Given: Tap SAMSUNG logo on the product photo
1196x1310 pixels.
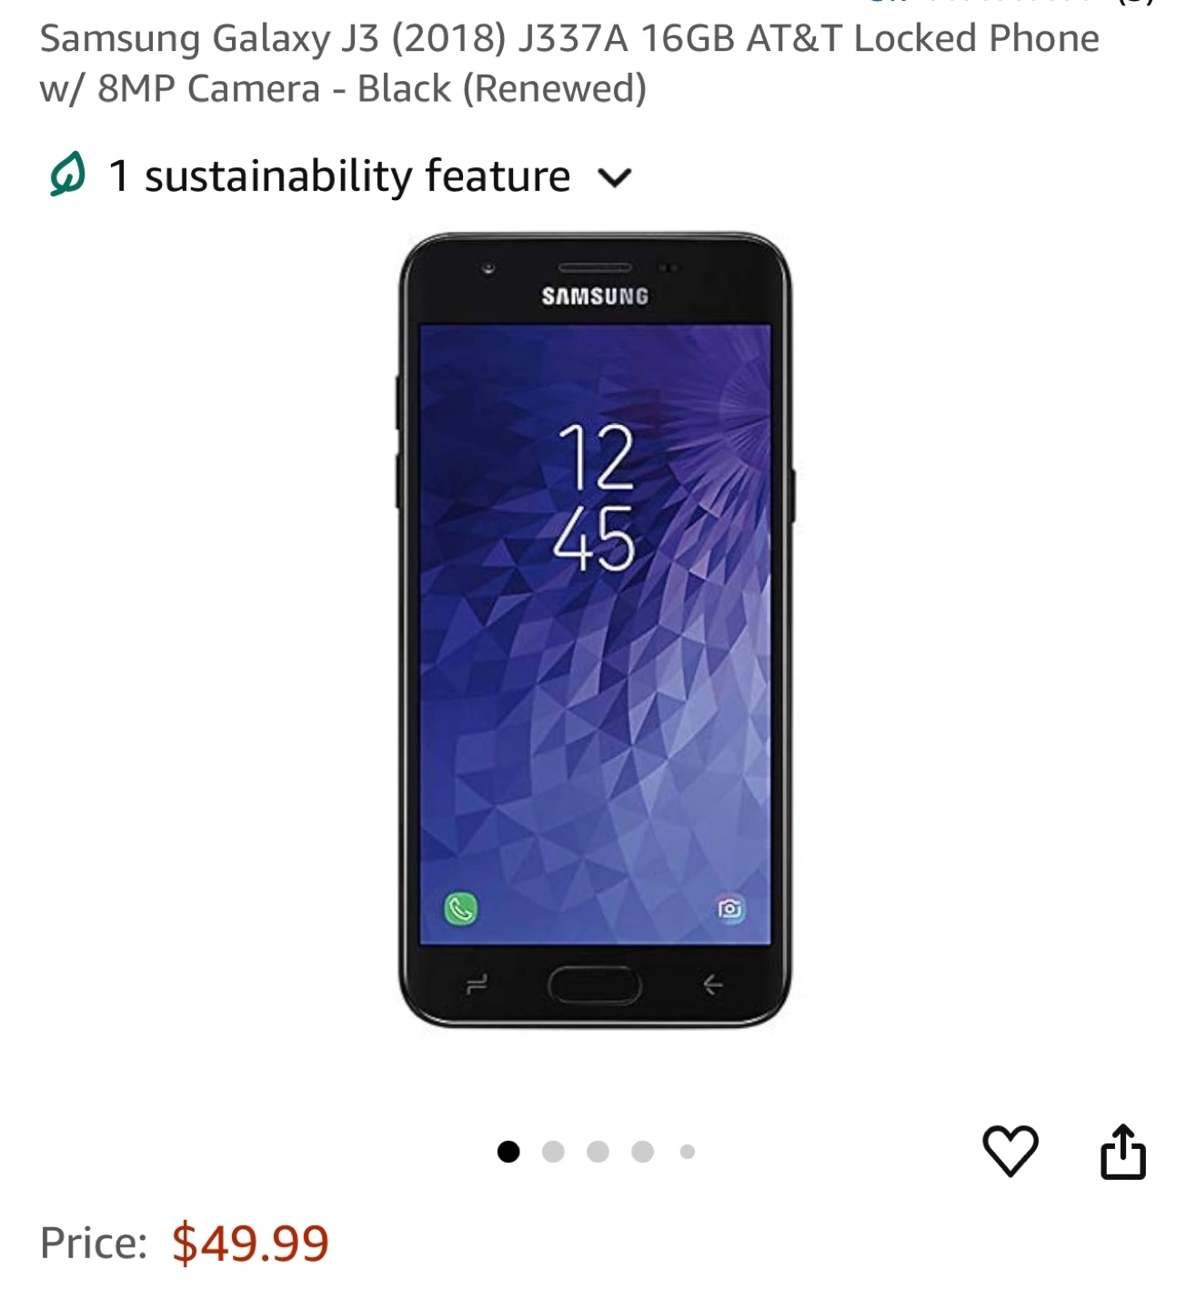Looking at the screenshot, I should coord(595,297).
